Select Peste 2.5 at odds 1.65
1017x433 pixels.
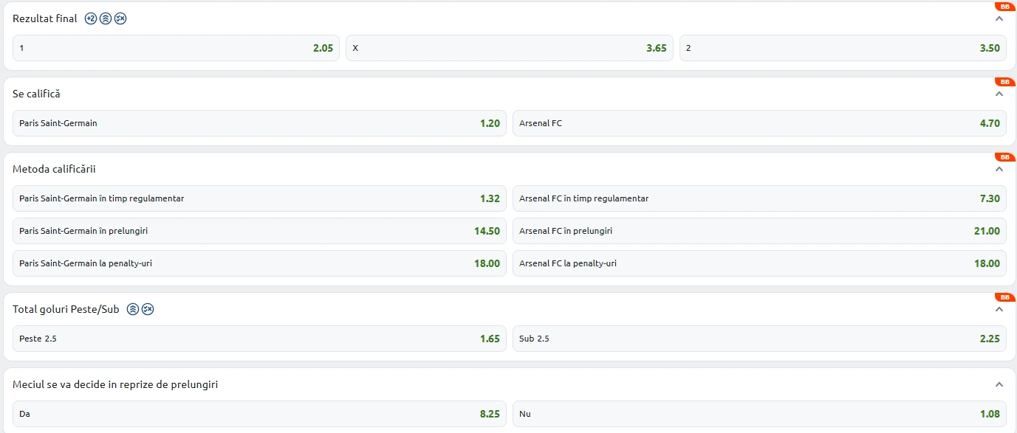[x=260, y=339]
